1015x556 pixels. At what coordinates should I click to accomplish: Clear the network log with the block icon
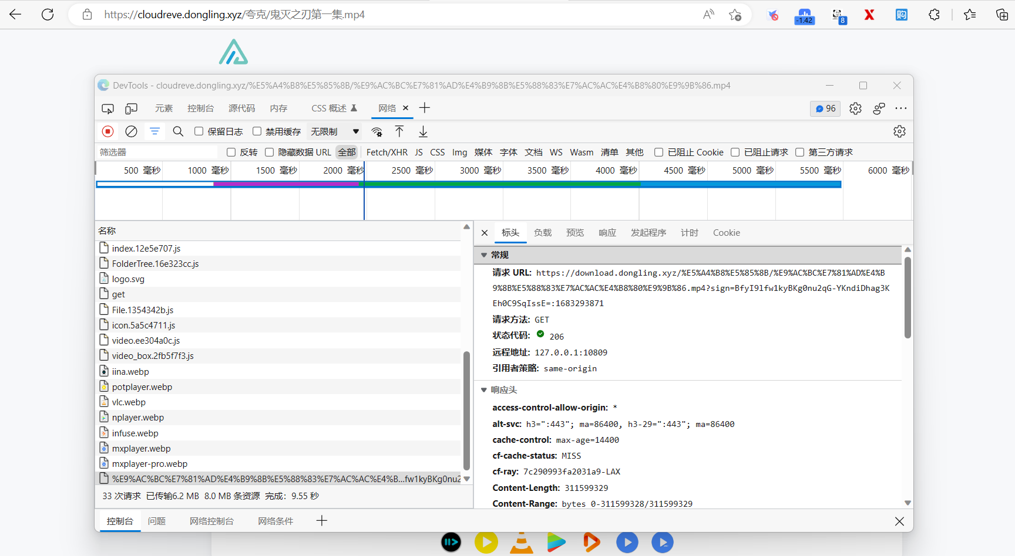131,131
